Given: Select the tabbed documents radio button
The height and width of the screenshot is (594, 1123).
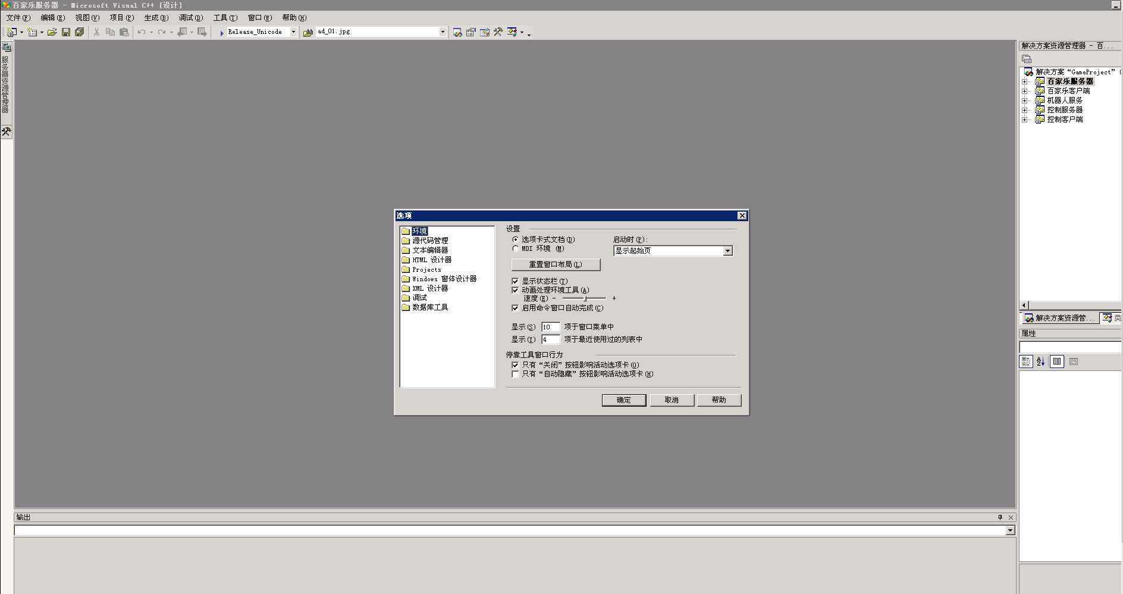Looking at the screenshot, I should coord(515,240).
